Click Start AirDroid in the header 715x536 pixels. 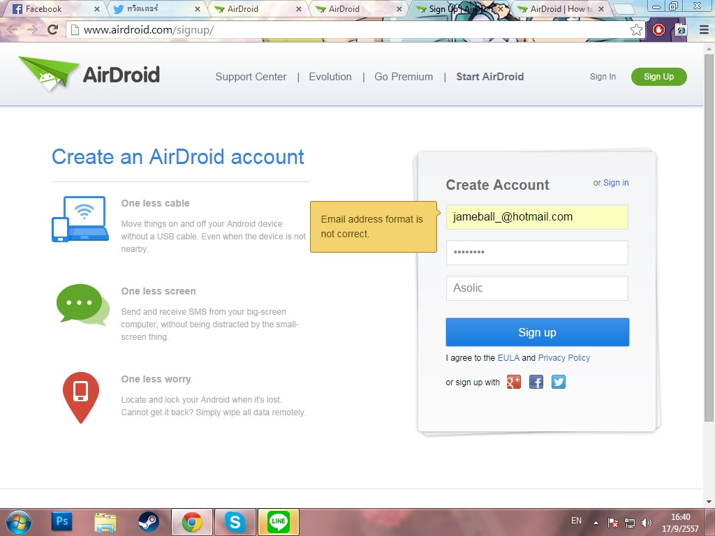[x=489, y=77]
